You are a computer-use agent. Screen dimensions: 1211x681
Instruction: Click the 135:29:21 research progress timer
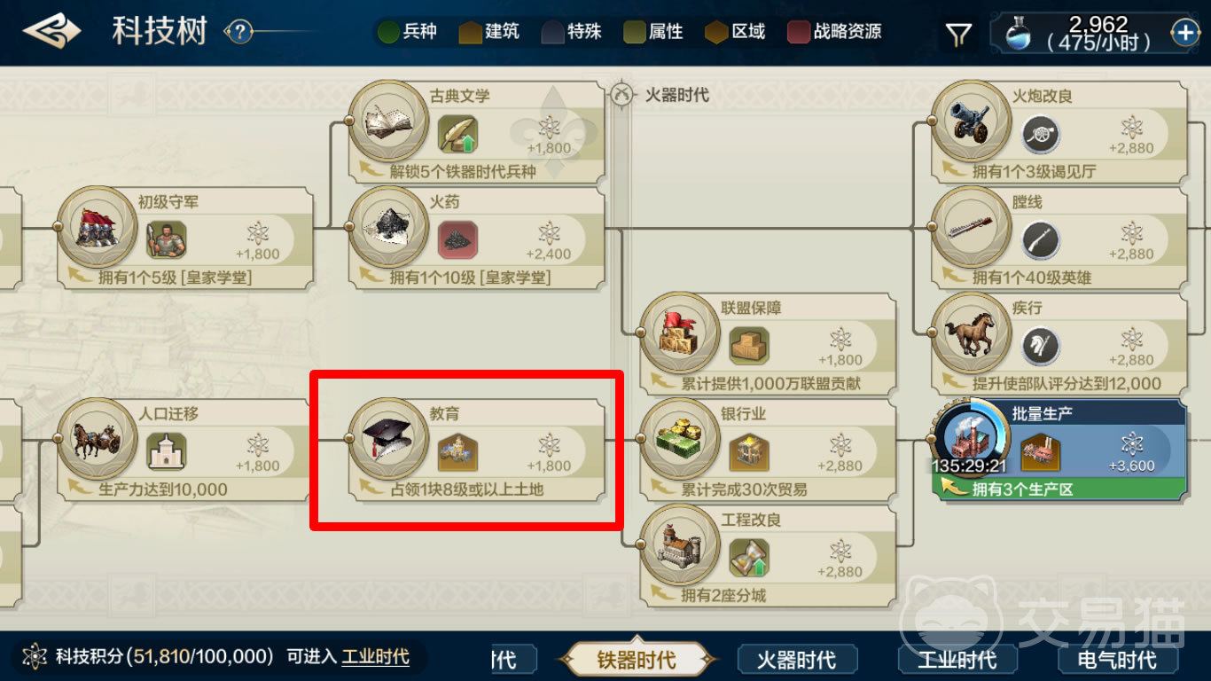tap(968, 466)
